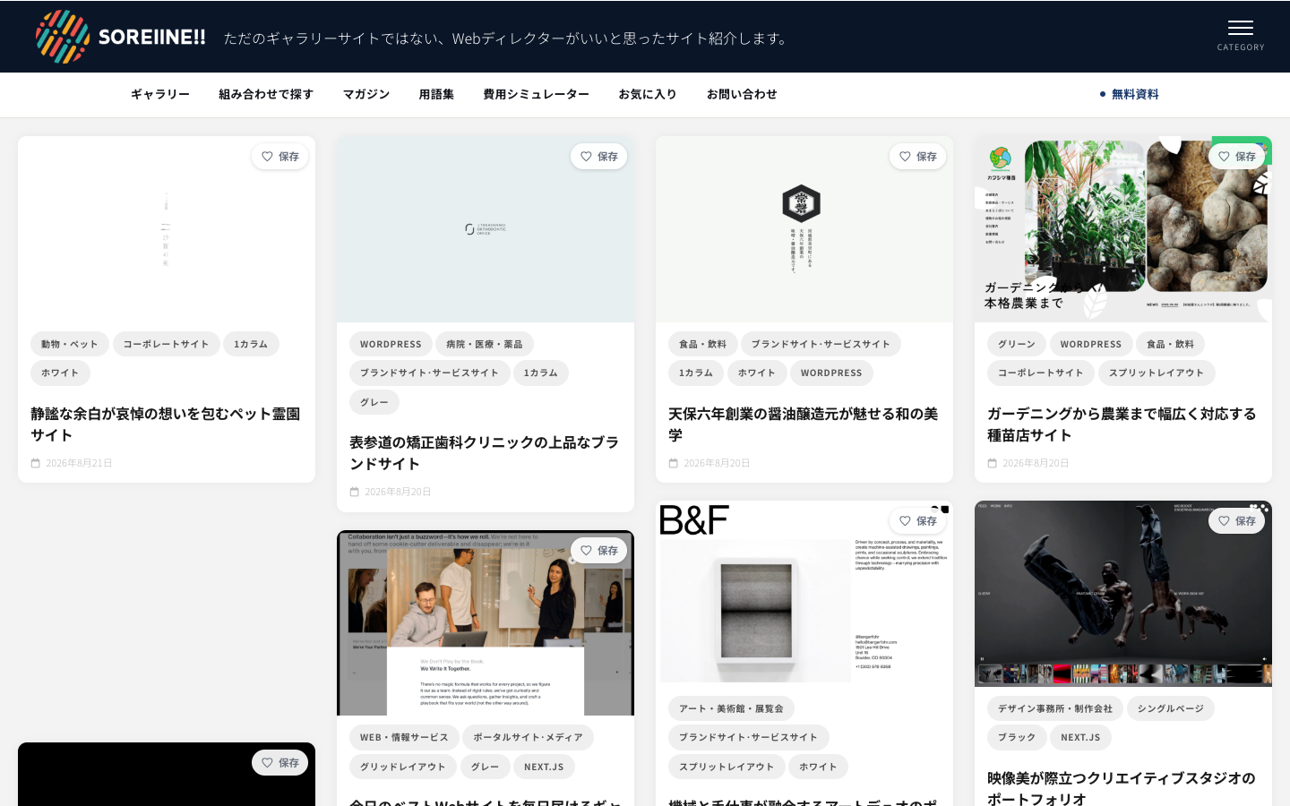The image size is (1290, 806).
Task: Select ポータルサイト・メディア tag
Action: click(529, 737)
